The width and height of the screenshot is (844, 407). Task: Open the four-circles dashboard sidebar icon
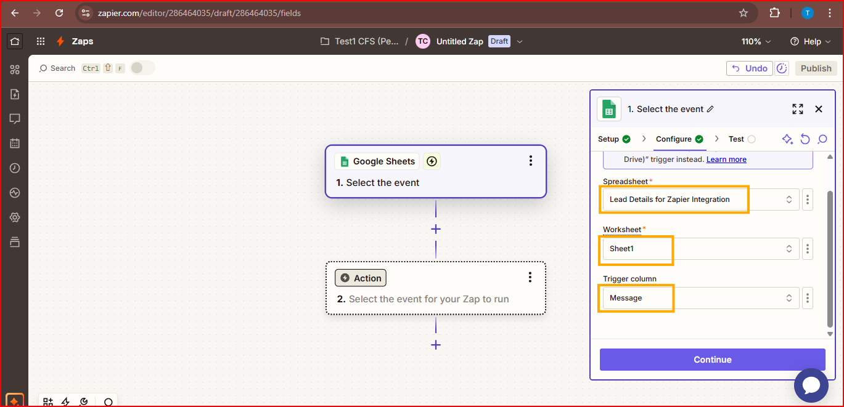[x=15, y=70]
